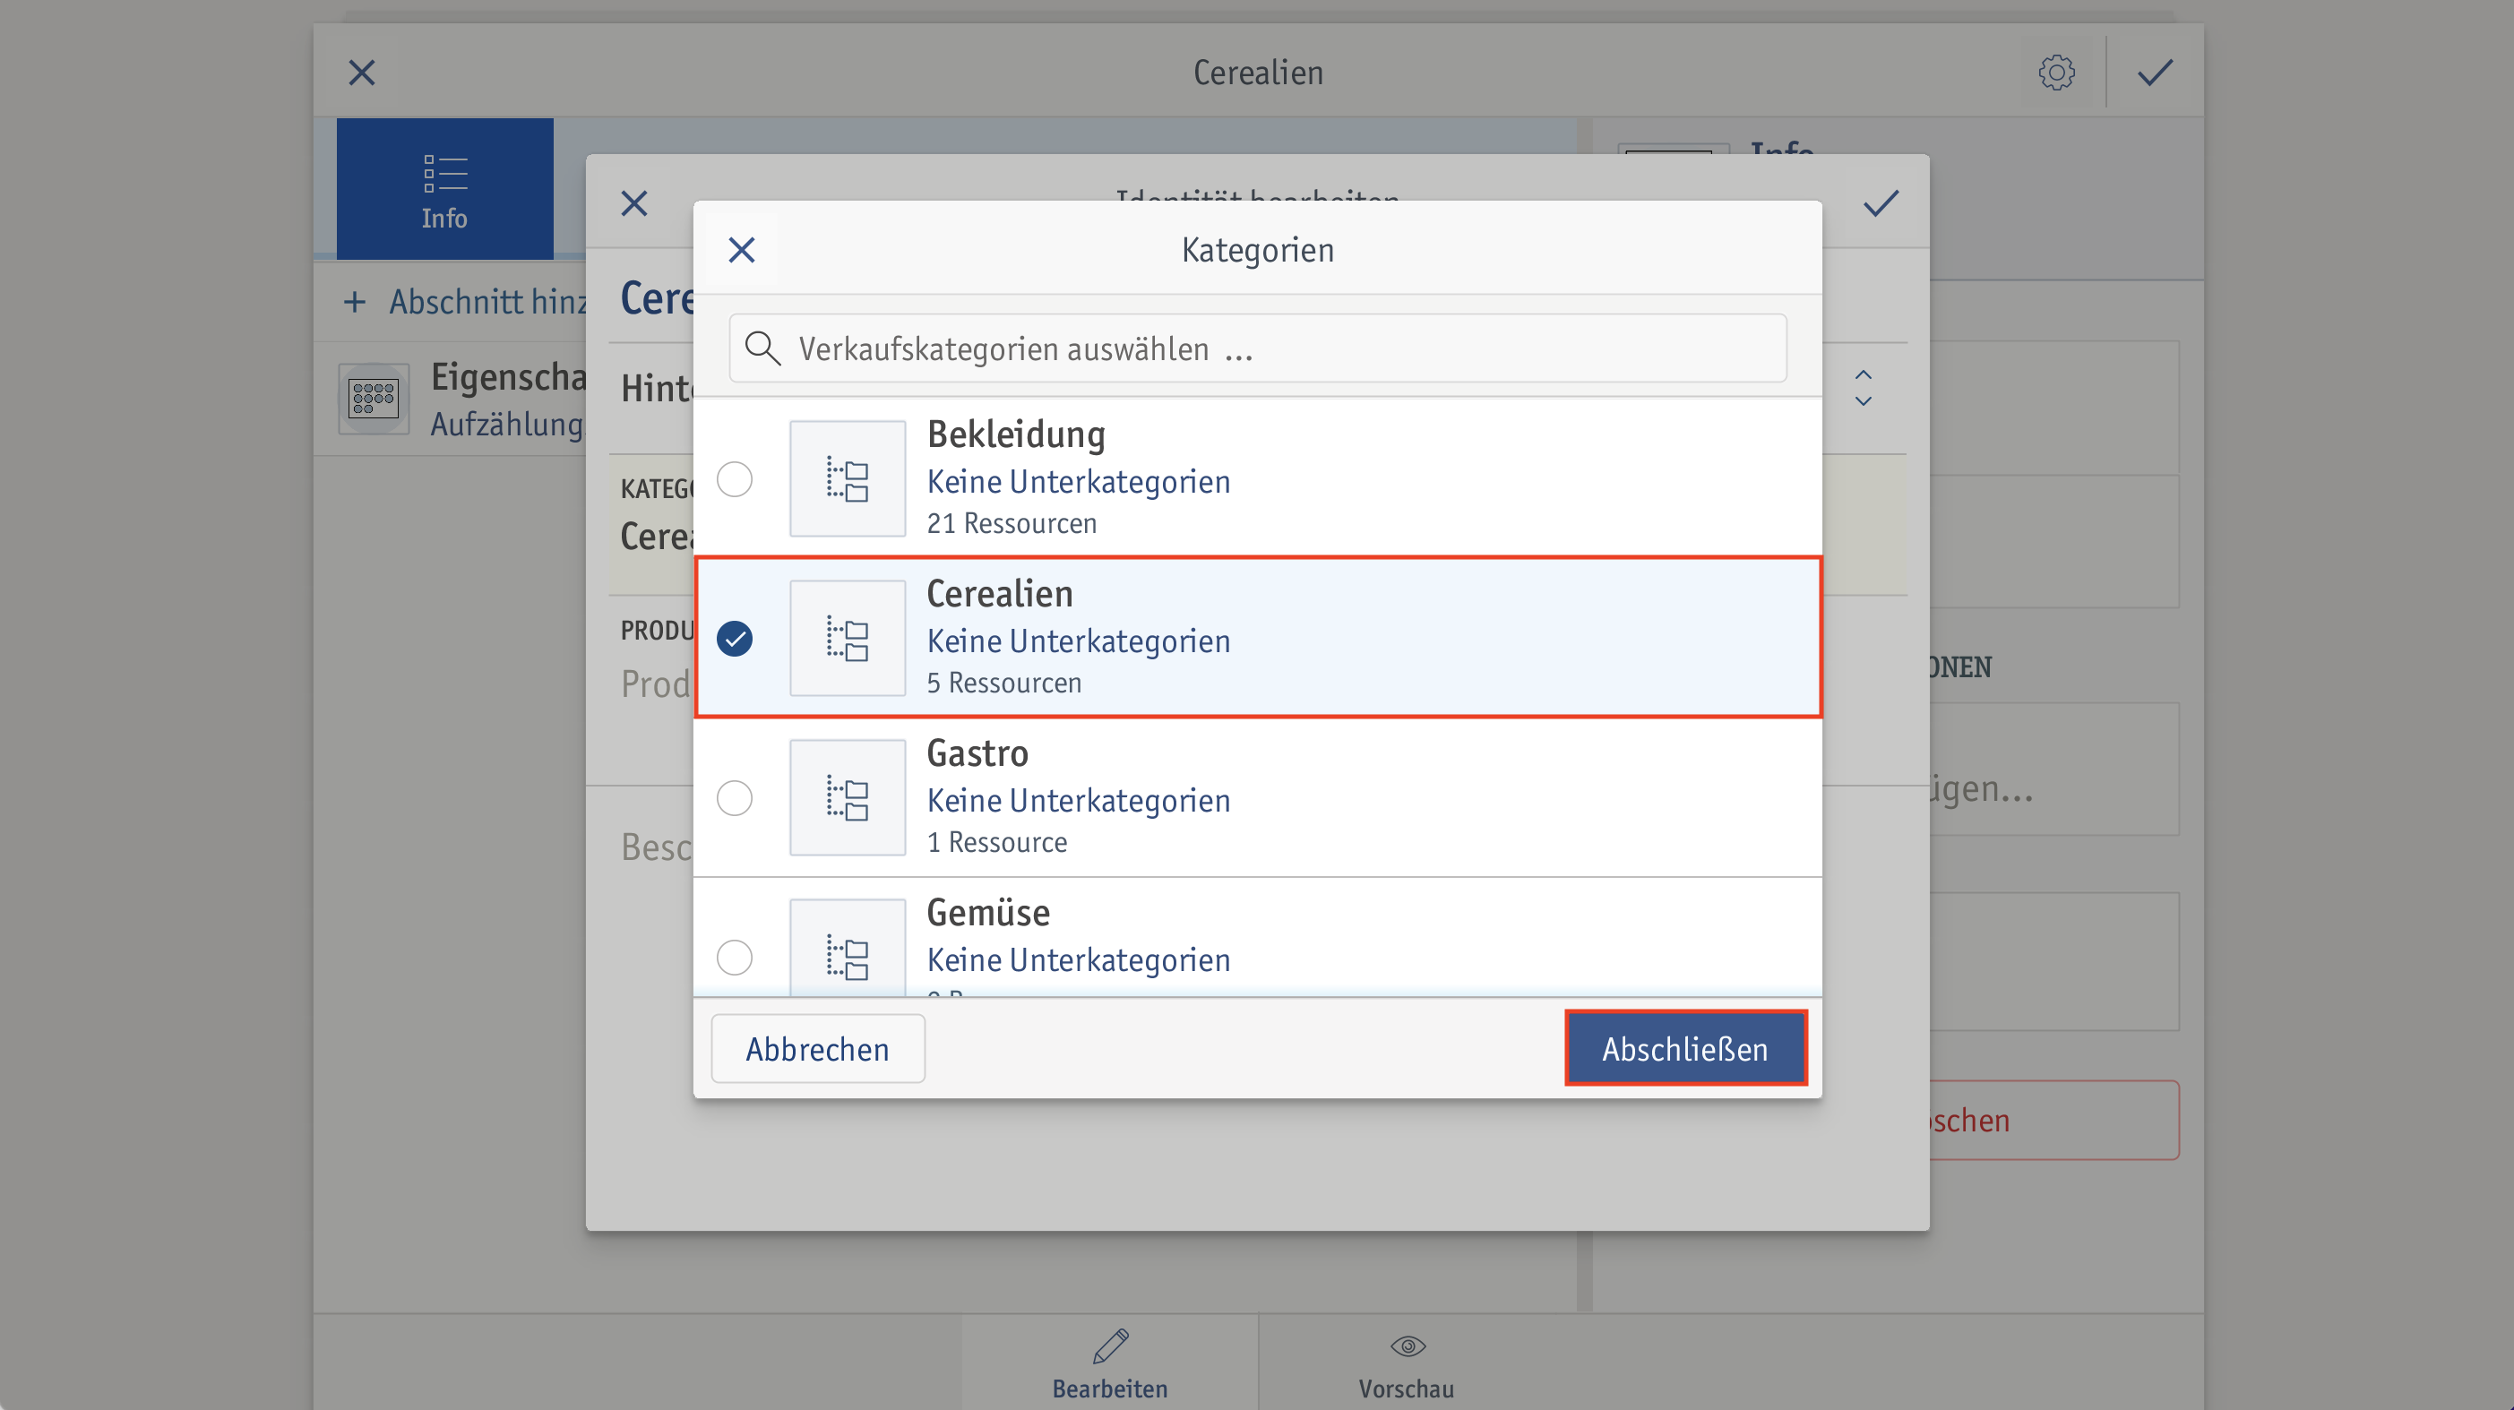This screenshot has width=2514, height=1410.
Task: Close the Identität bearbeiten dialog
Action: point(634,203)
